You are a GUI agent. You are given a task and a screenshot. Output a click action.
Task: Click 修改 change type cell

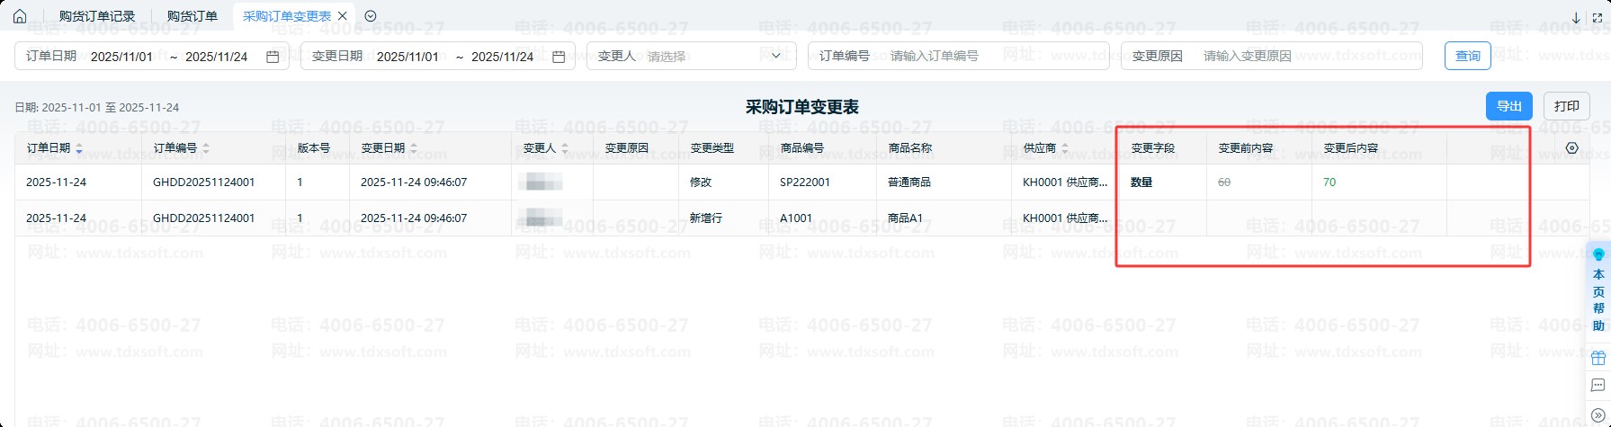pyautogui.click(x=701, y=182)
